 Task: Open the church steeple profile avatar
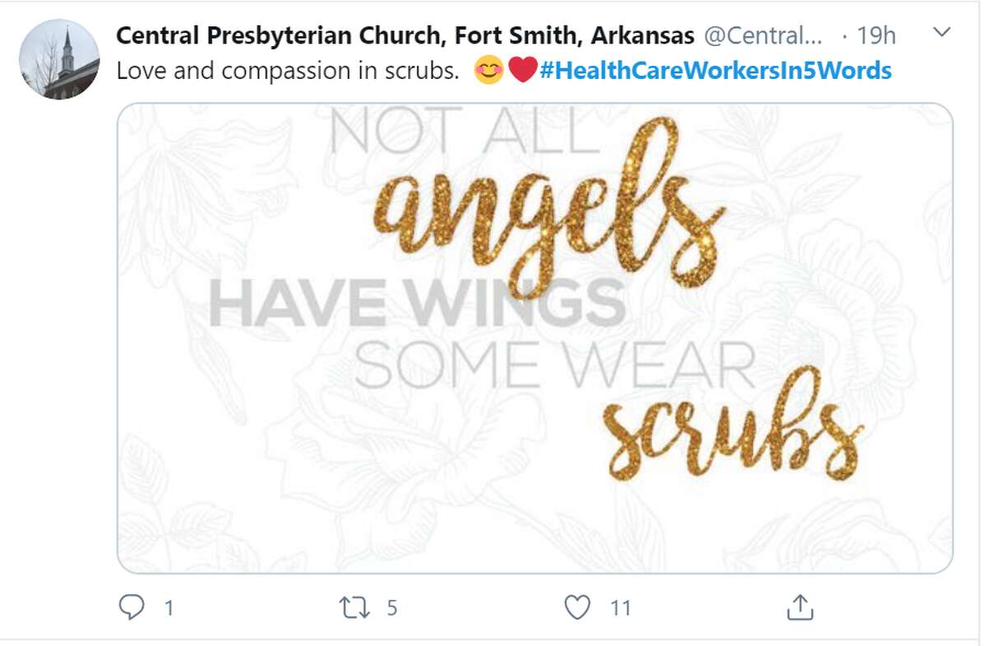(59, 59)
